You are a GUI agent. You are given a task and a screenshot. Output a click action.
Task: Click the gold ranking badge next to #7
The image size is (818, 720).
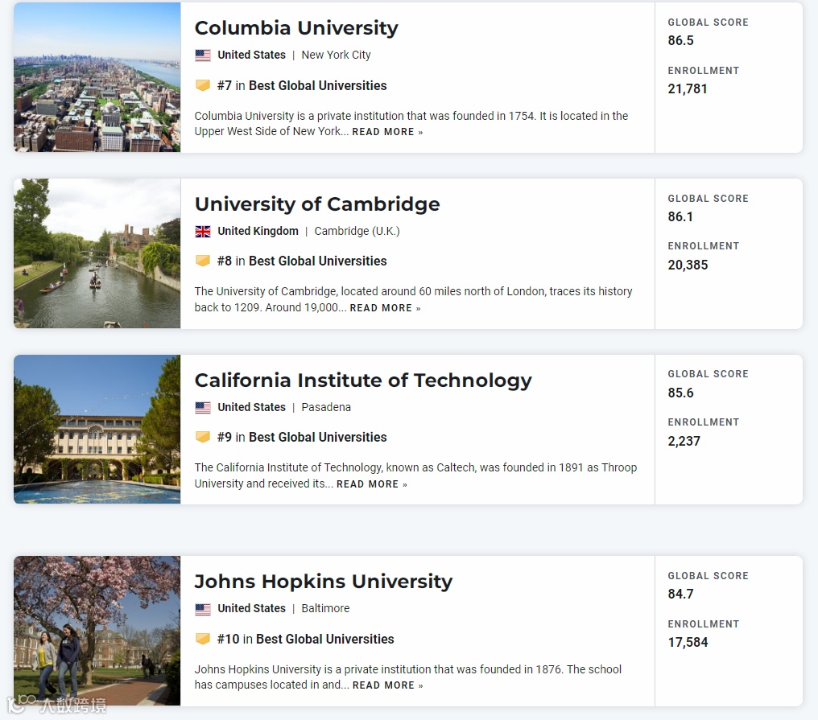click(x=203, y=85)
